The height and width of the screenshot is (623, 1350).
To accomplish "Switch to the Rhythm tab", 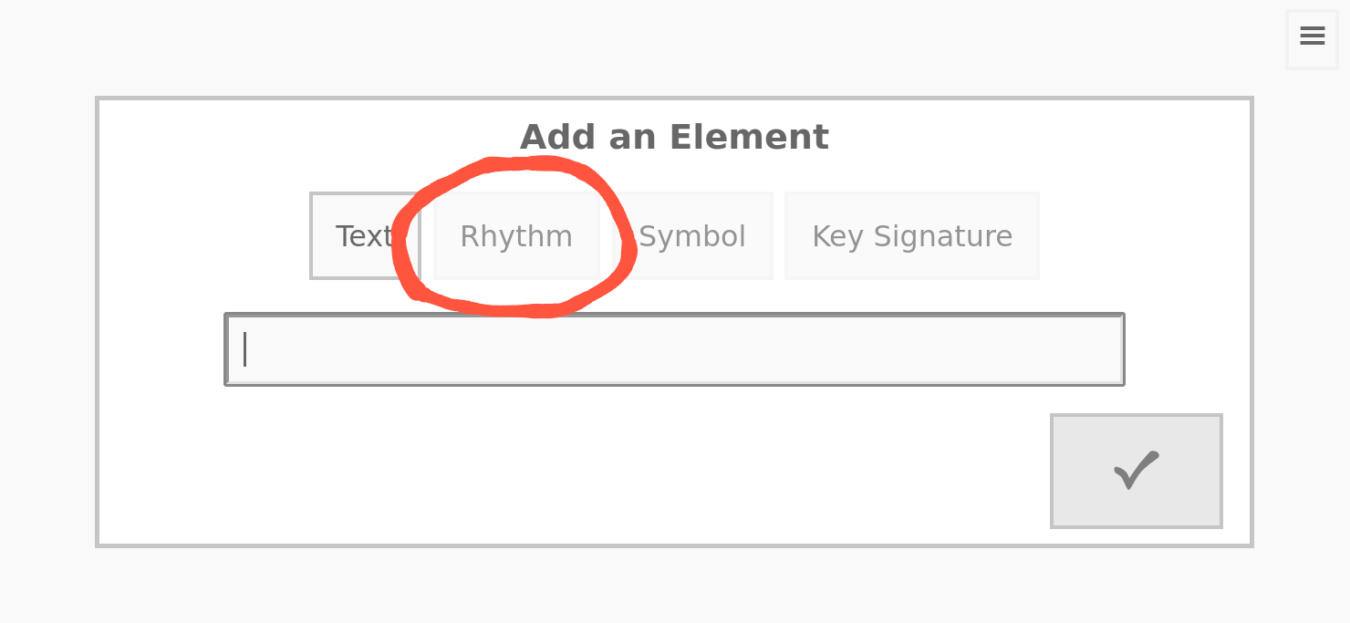I will click(516, 236).
